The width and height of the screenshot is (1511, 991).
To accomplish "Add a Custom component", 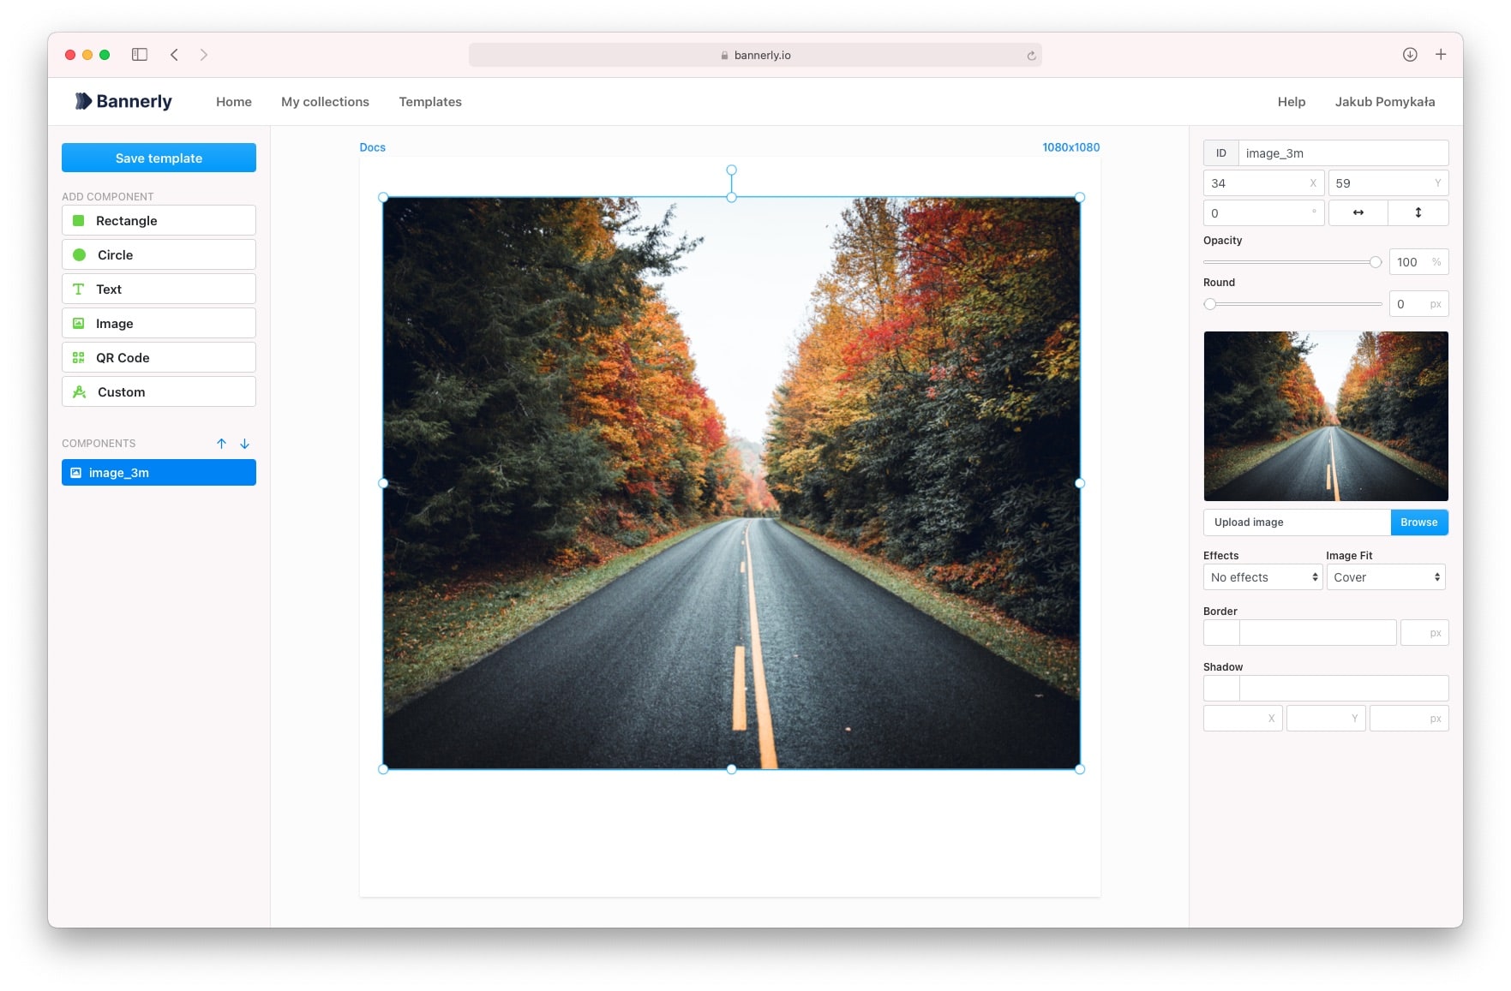I will (159, 391).
